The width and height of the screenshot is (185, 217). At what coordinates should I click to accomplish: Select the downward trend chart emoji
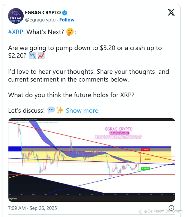(x=32, y=56)
